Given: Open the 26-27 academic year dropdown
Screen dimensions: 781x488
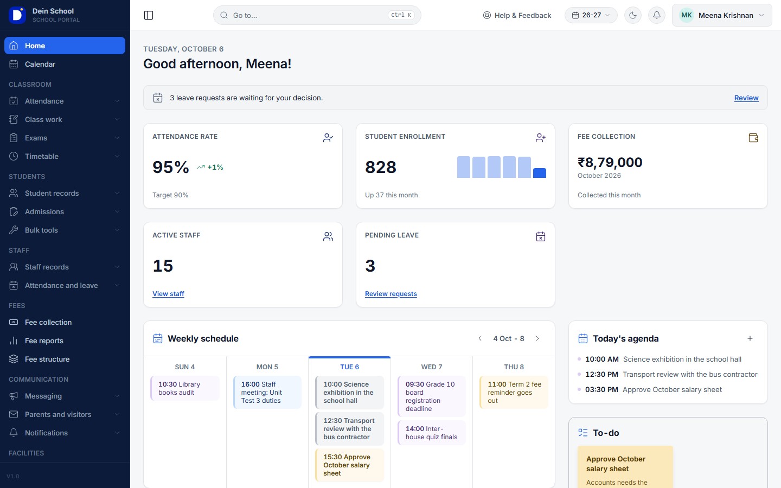Looking at the screenshot, I should tap(591, 15).
